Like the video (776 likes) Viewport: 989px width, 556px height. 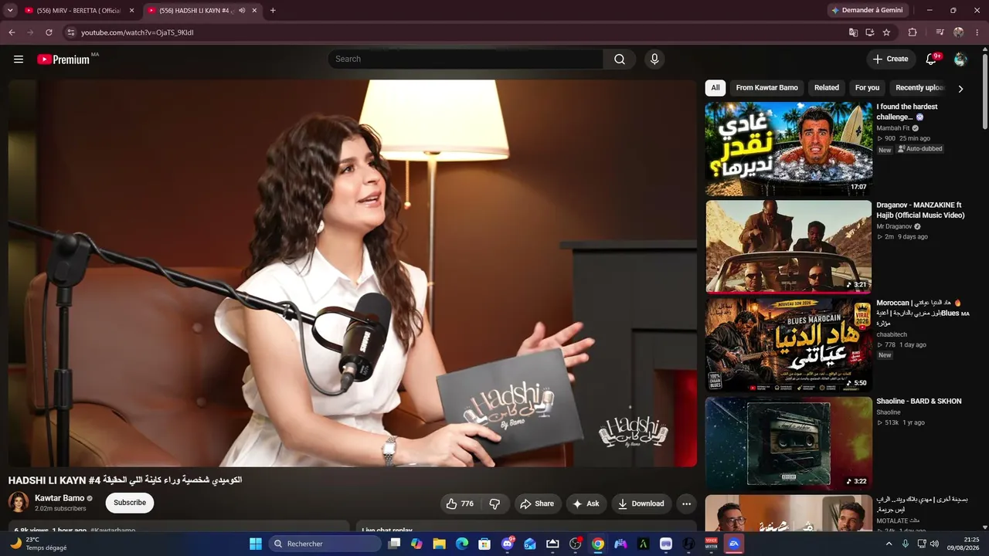click(x=460, y=503)
